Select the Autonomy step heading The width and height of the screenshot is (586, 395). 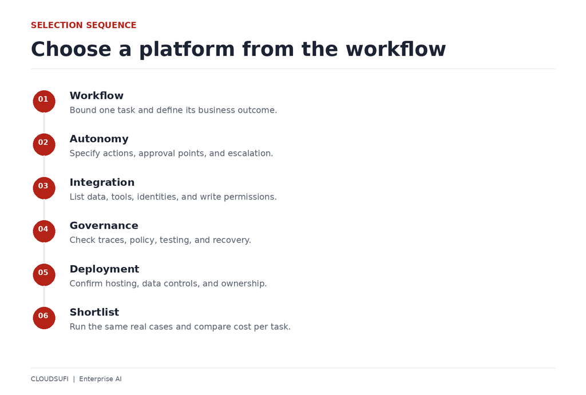tap(99, 139)
